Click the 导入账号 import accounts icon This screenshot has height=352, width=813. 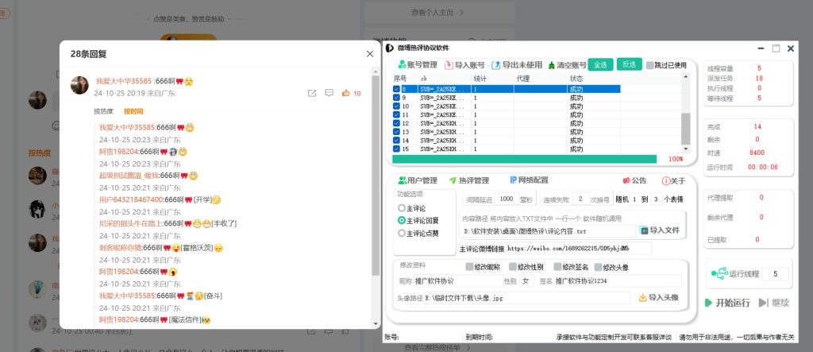449,65
